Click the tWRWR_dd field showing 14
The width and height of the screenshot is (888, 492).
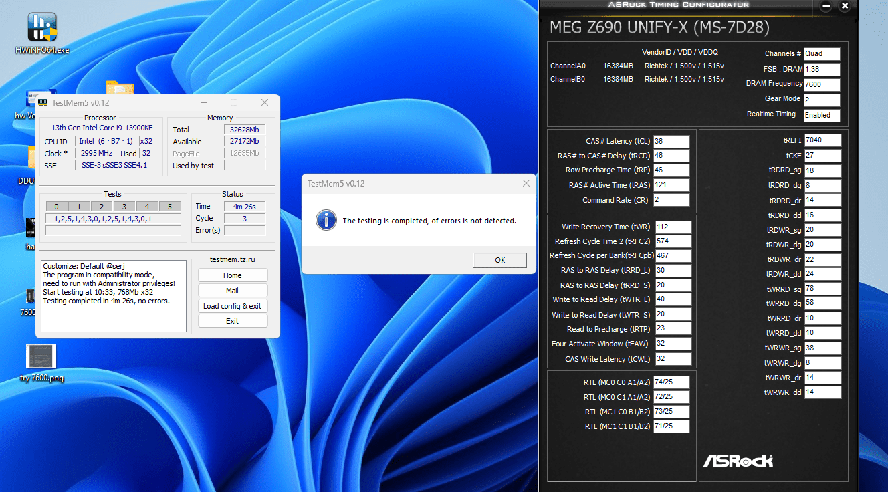tap(822, 392)
